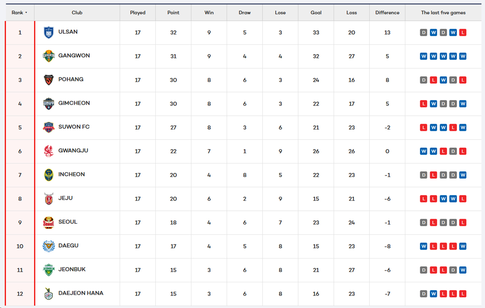The image size is (485, 308).
Task: Open the GANGWON club name link
Action: 74,56
